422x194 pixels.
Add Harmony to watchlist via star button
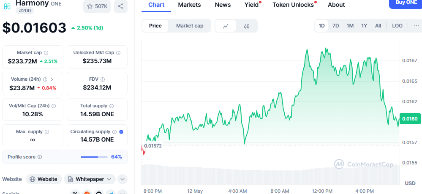point(97,6)
